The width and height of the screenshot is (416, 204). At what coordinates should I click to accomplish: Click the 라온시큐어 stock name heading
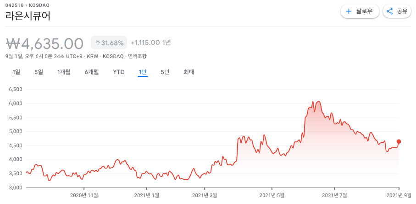[28, 16]
